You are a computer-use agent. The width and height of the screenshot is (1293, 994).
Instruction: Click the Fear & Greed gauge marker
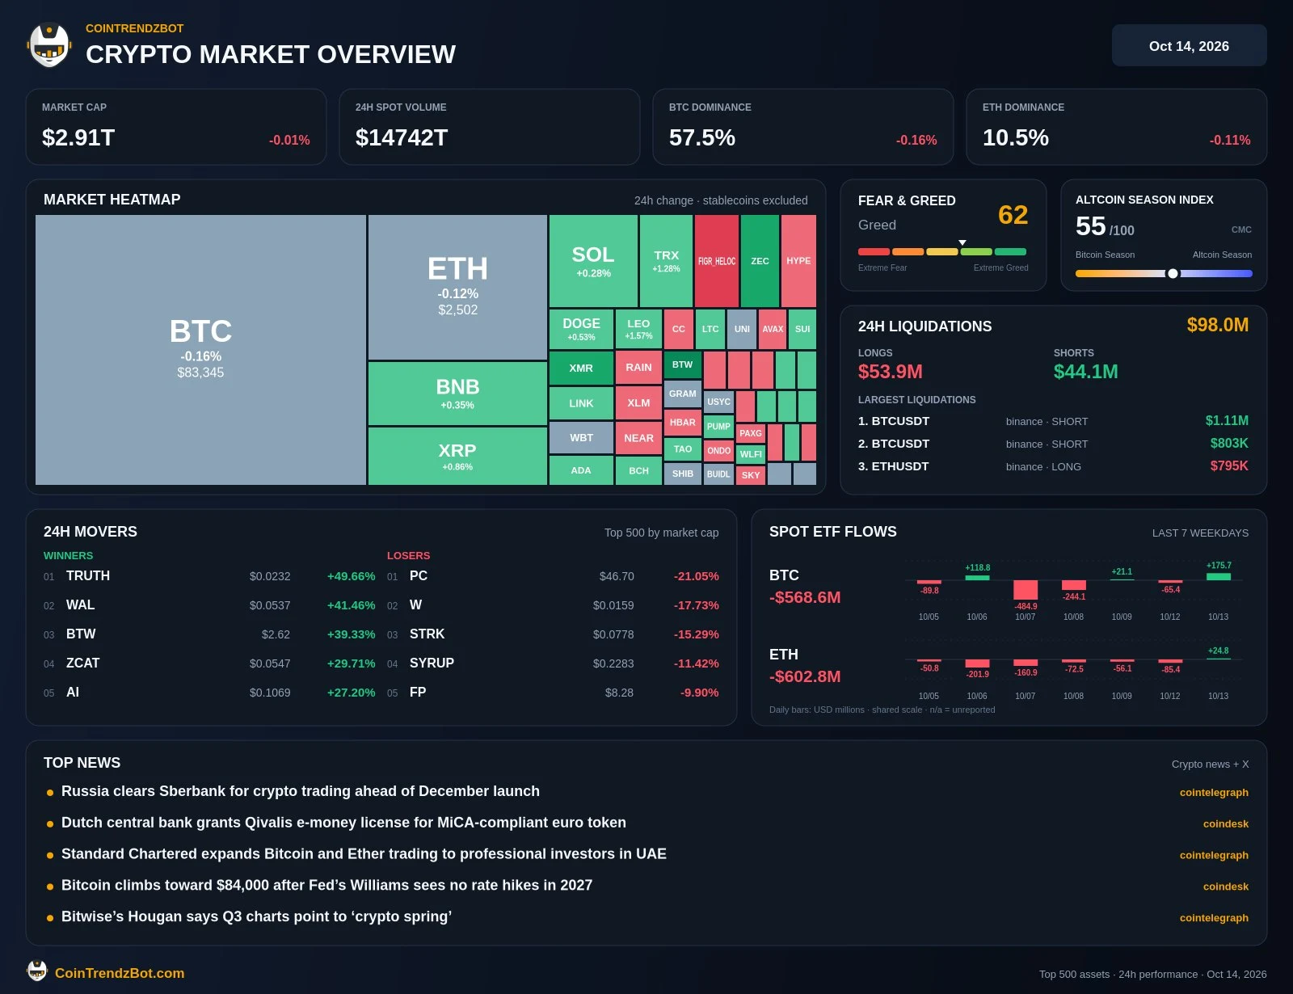(962, 242)
